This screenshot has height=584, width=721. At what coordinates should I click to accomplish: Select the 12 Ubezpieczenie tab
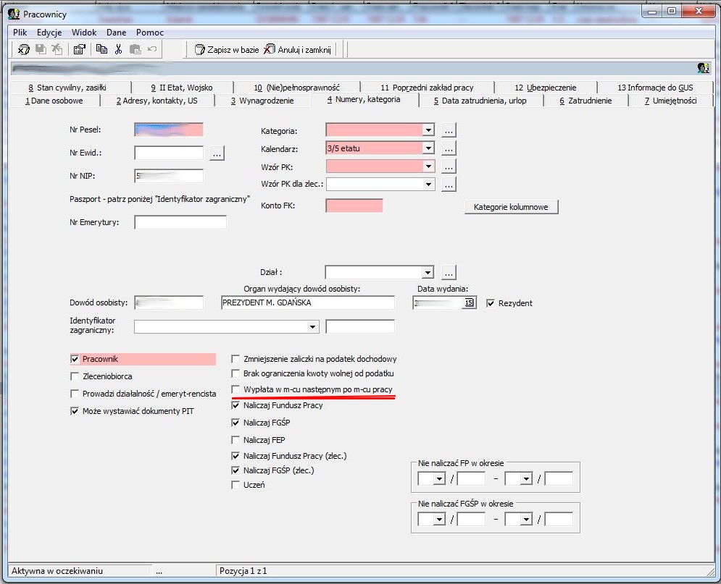click(546, 88)
